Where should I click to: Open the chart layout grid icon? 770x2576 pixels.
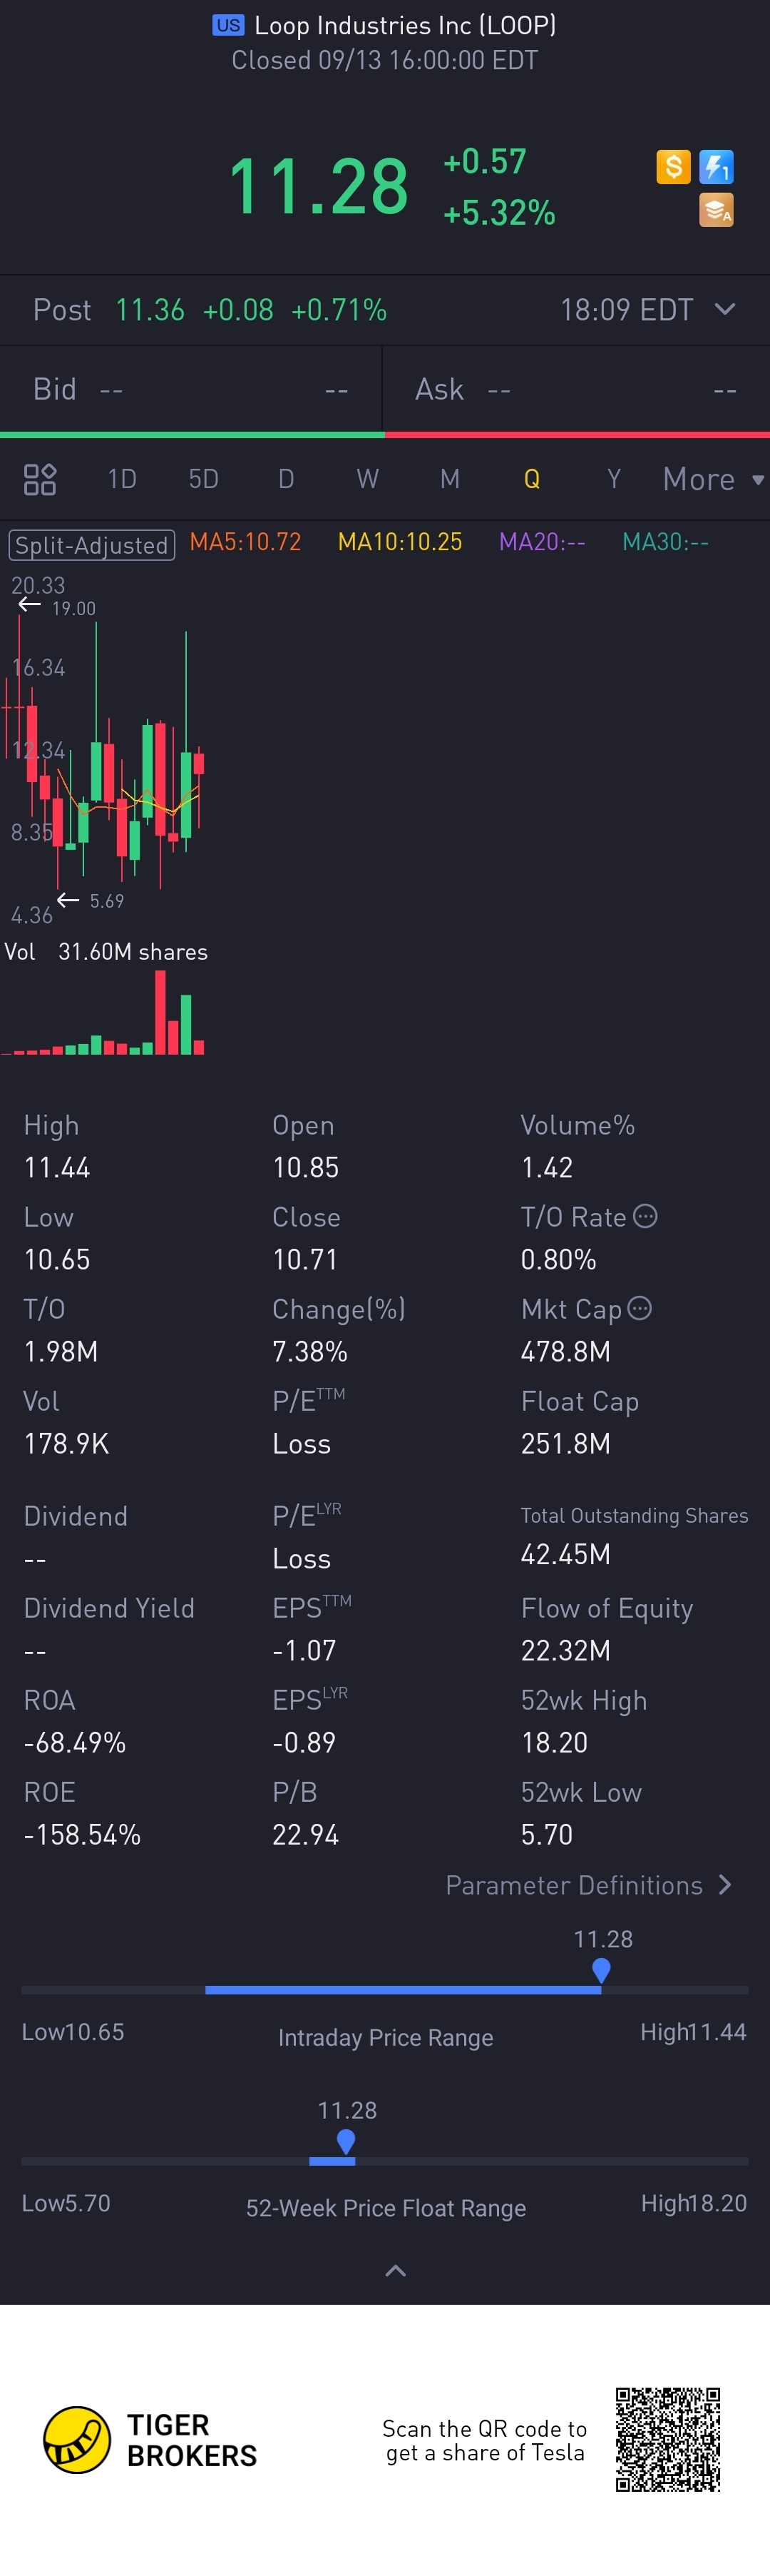click(x=40, y=479)
